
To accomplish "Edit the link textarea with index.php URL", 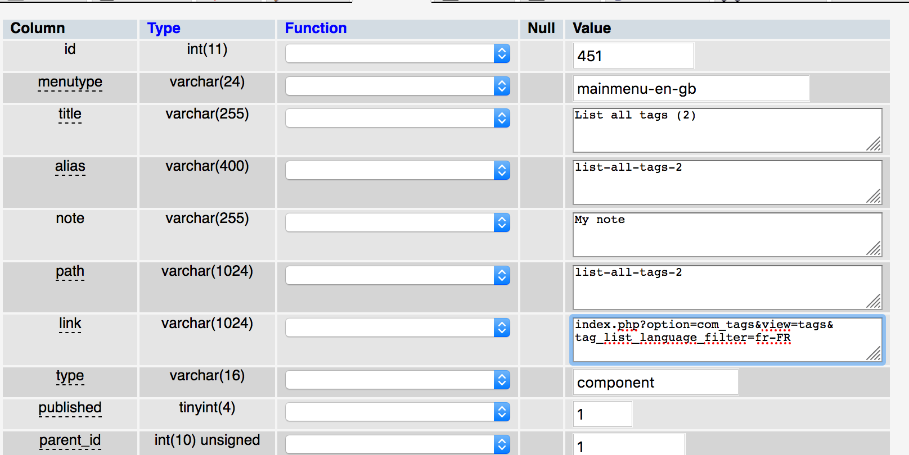I will tap(727, 340).
